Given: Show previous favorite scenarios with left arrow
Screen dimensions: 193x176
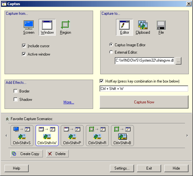Looking at the screenshot, I should 6,136.
